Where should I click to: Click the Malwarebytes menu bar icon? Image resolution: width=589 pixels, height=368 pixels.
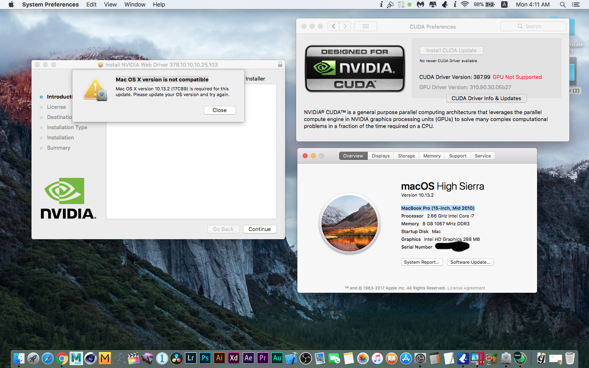pos(420,4)
